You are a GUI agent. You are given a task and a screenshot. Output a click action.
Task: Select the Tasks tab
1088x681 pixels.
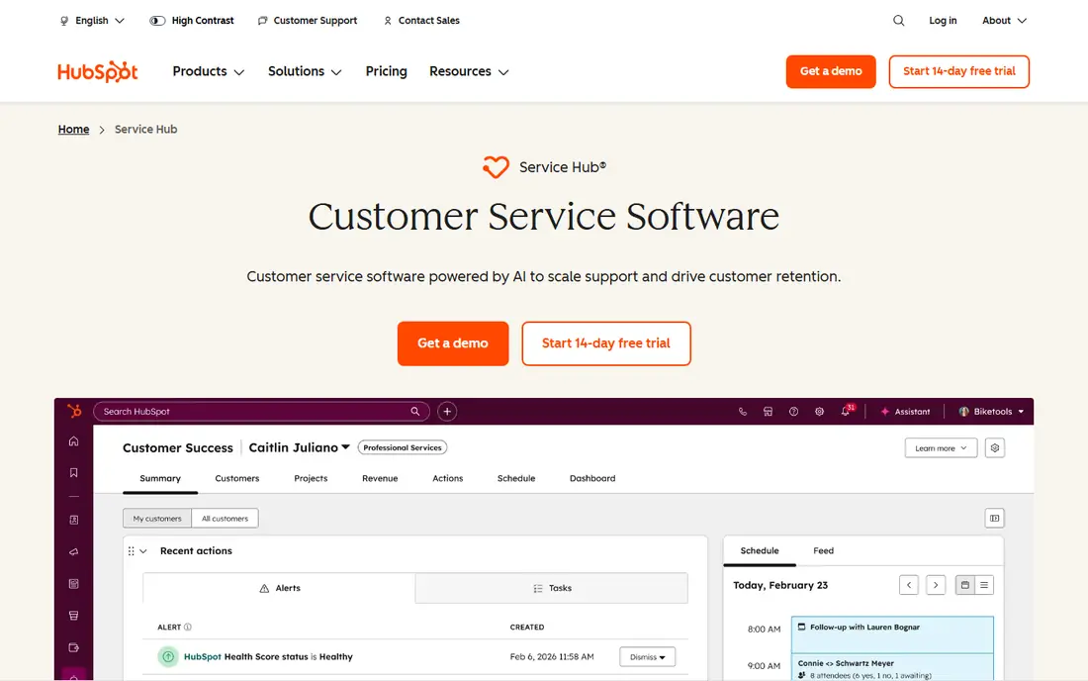click(552, 588)
